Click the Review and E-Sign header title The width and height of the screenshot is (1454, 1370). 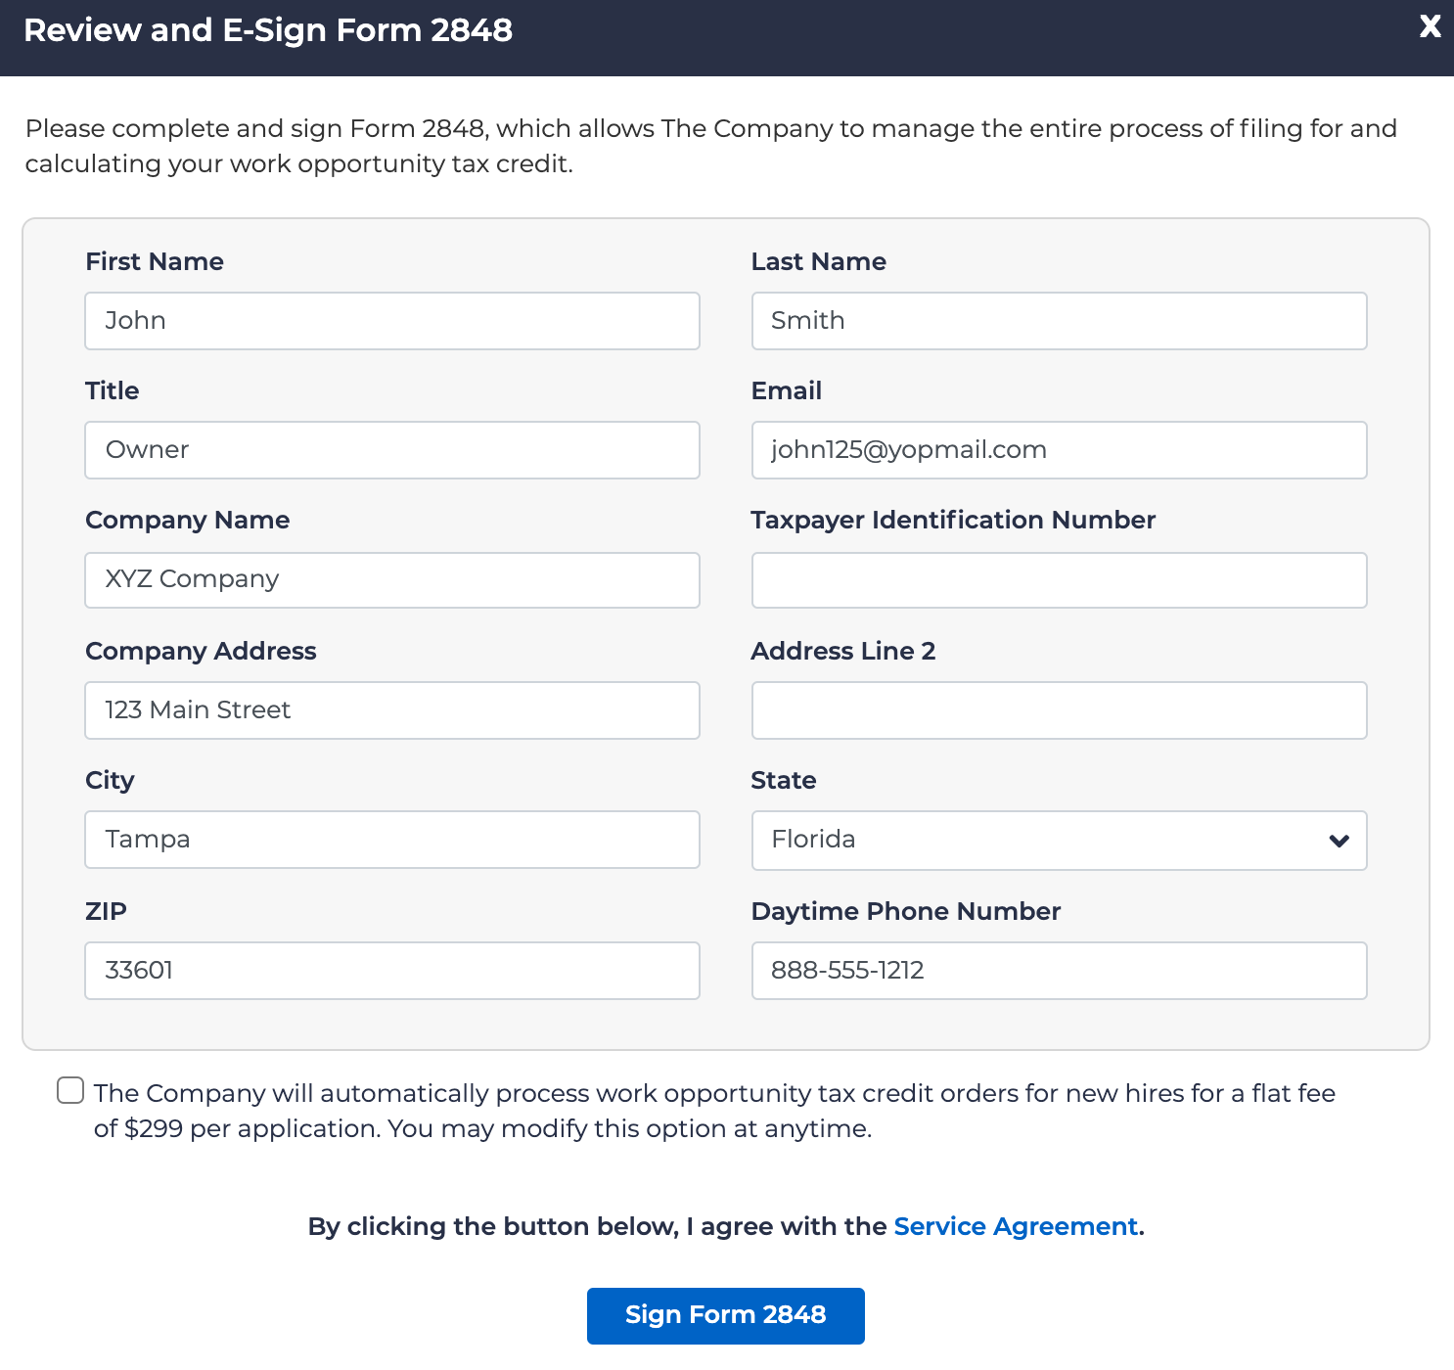tap(267, 30)
